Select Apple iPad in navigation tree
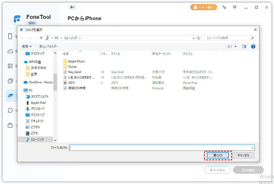The image size is (274, 184). [38, 103]
